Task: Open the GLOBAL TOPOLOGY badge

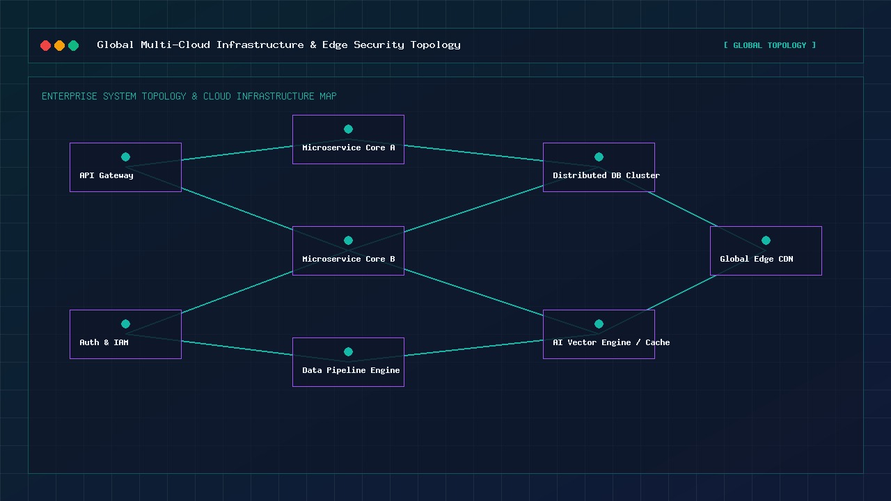Action: coord(770,45)
